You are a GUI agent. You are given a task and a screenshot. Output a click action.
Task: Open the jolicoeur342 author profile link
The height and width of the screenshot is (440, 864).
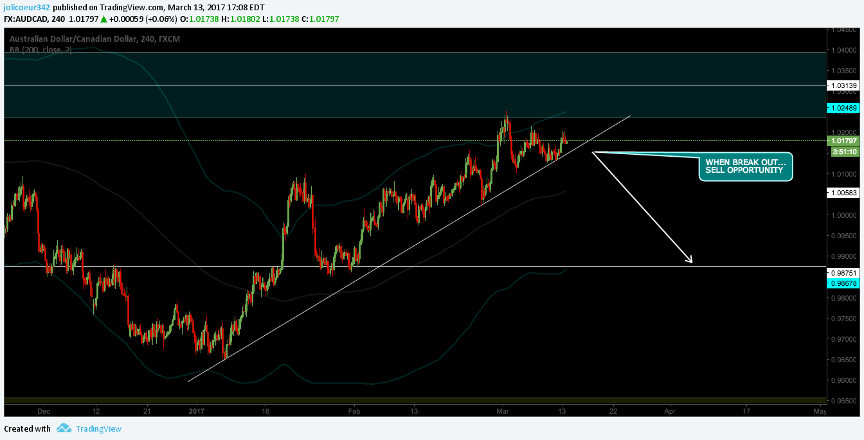pyautogui.click(x=27, y=7)
